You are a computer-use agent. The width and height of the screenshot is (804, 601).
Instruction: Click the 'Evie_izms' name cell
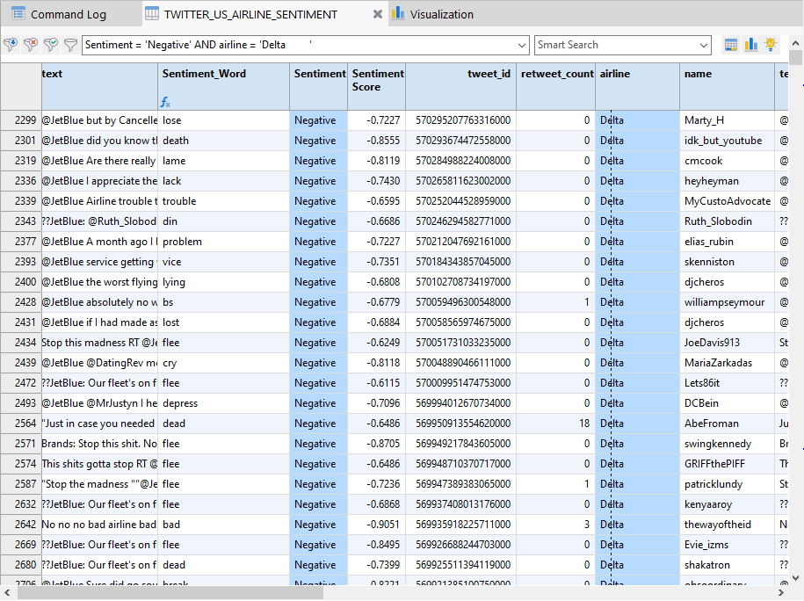(727, 545)
